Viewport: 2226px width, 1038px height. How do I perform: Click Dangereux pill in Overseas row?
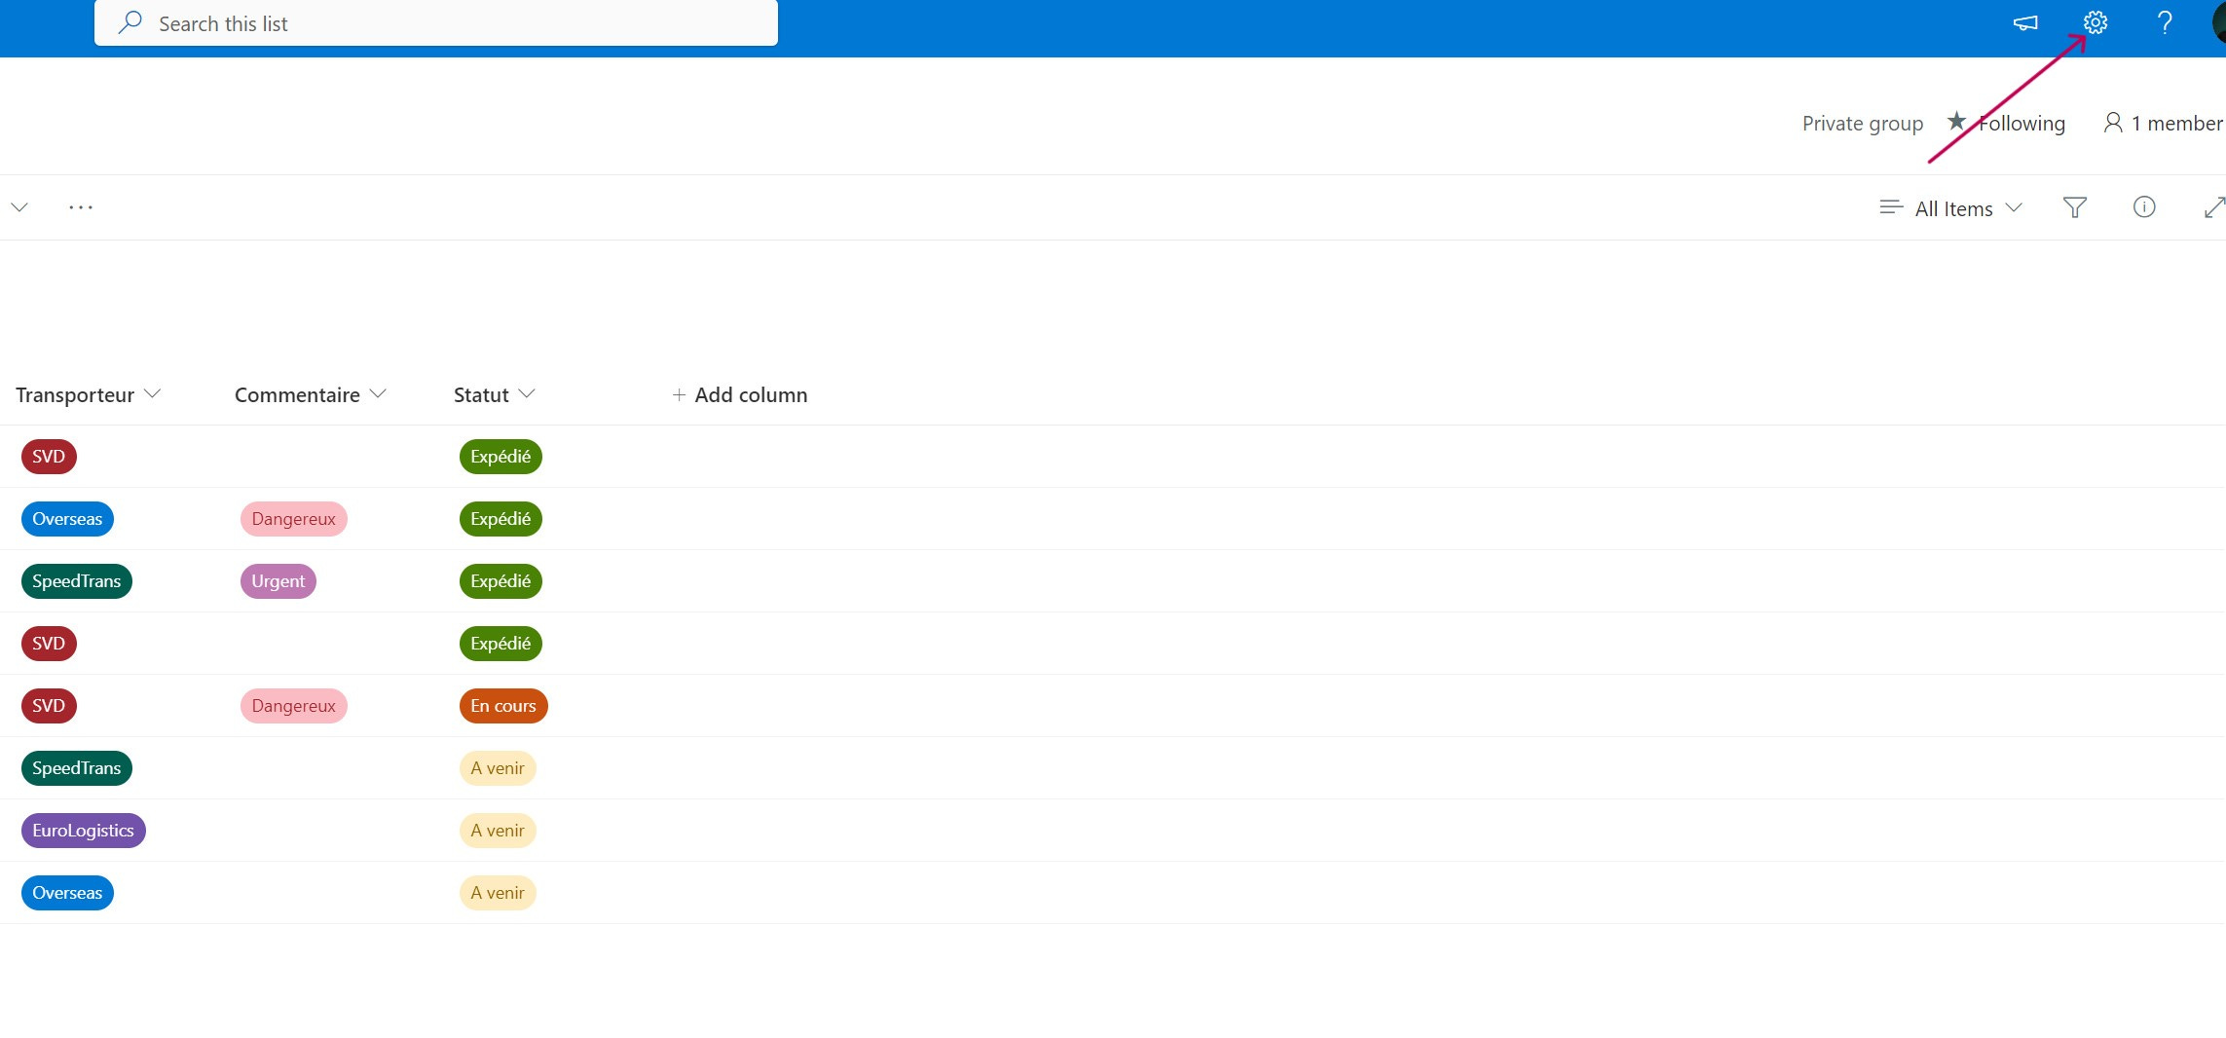tap(293, 519)
